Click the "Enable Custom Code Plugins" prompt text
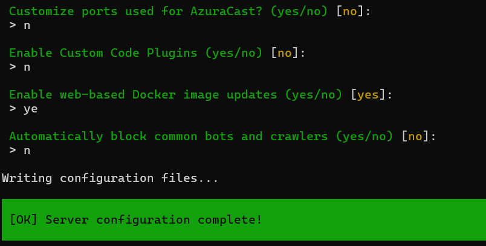 (x=103, y=53)
